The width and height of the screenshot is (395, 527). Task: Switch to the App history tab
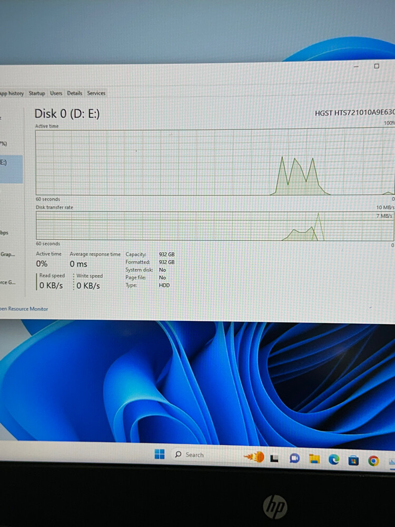pyautogui.click(x=12, y=93)
